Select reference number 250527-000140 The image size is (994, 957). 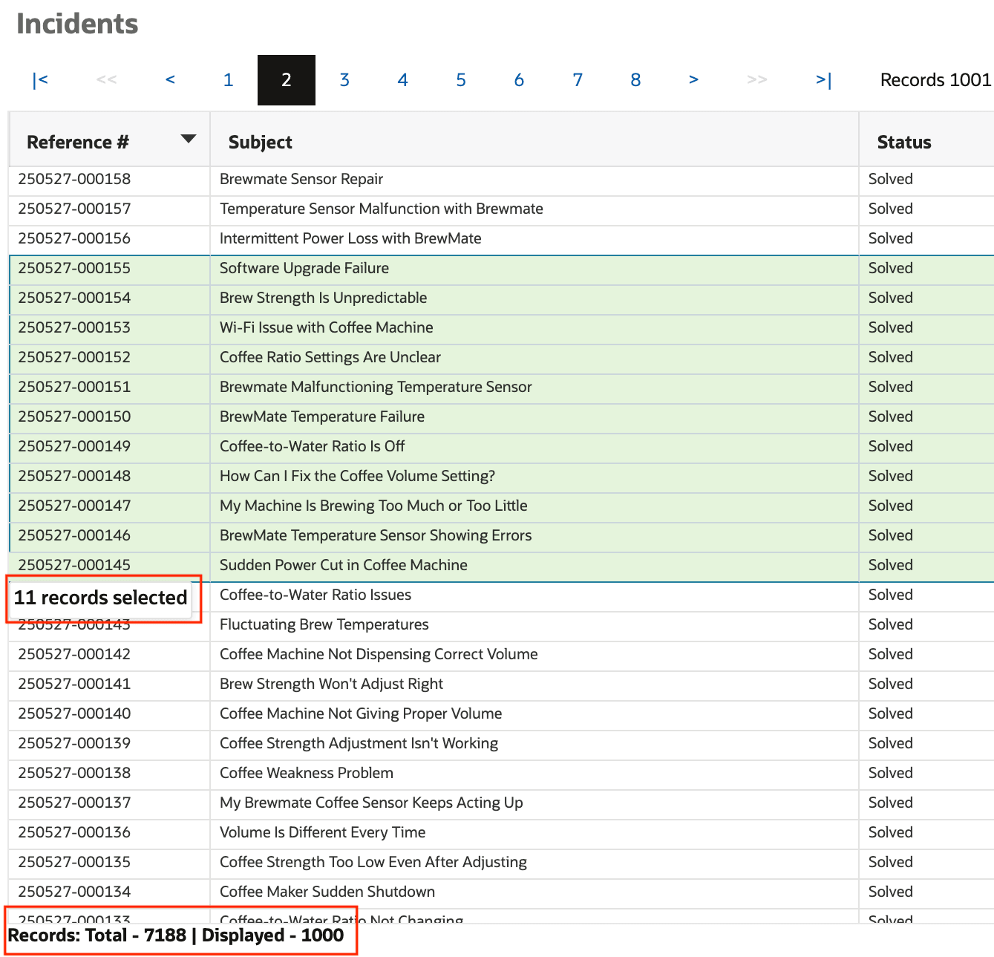click(x=74, y=713)
